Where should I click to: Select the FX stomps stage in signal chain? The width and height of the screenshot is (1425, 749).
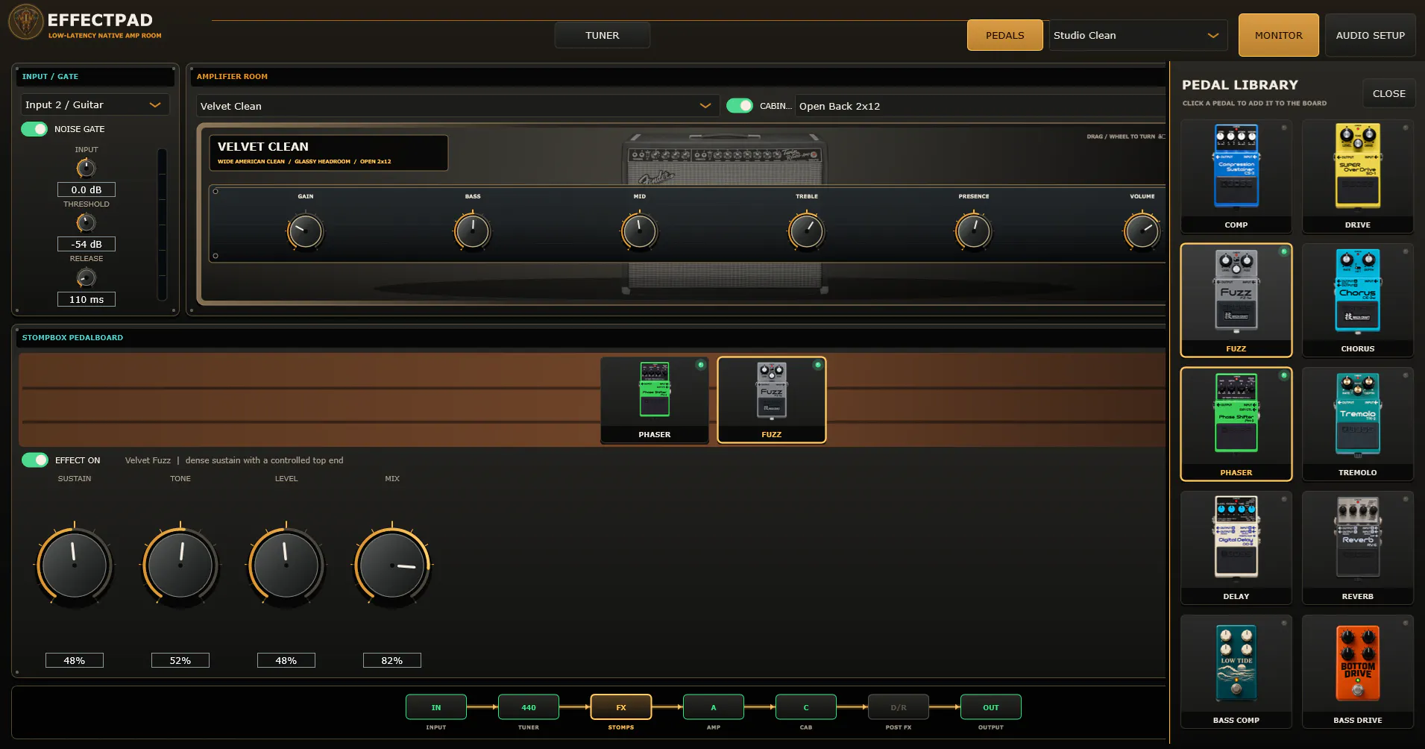tap(621, 707)
